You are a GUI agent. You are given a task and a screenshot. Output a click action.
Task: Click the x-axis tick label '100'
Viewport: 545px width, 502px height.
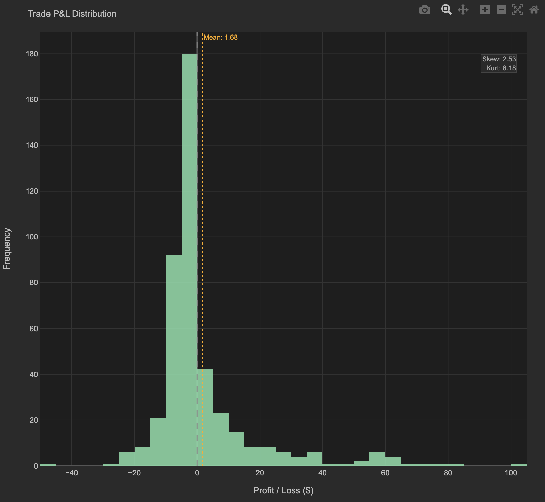pos(511,473)
